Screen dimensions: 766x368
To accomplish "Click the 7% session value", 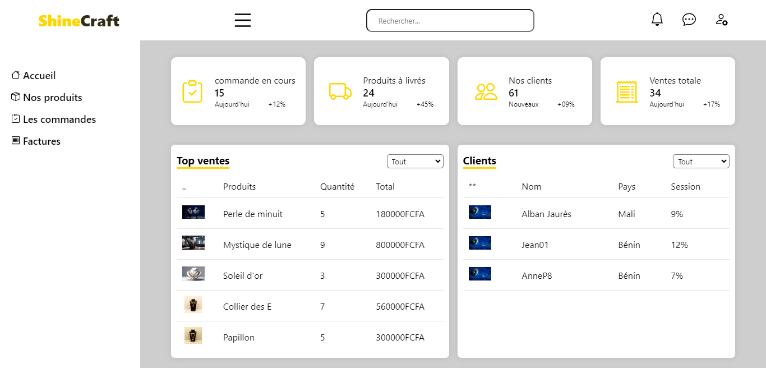I will click(x=677, y=276).
